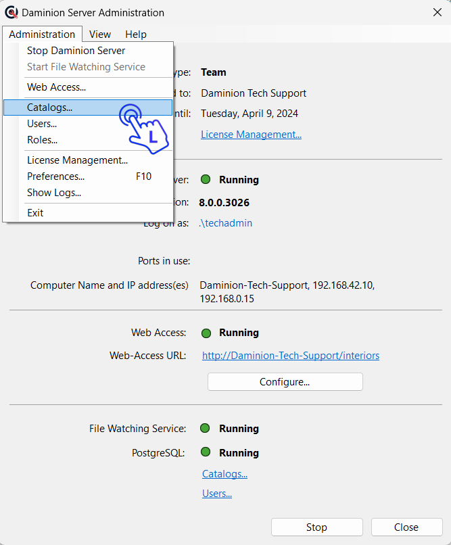Click the .\techadmin log on account link

[x=225, y=223]
